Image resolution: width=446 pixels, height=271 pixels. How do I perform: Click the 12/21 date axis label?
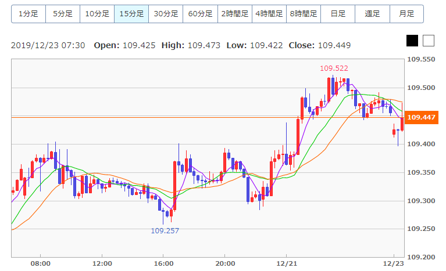[287, 263]
